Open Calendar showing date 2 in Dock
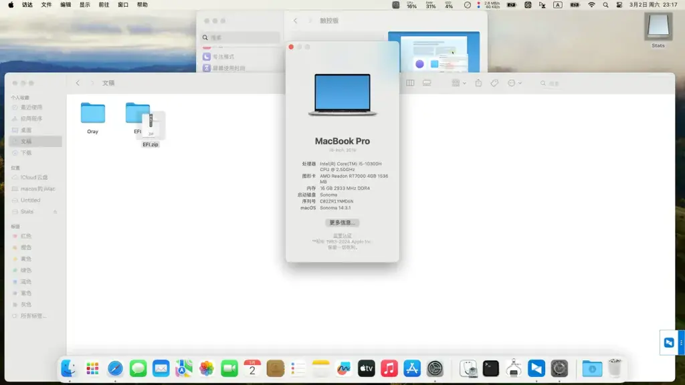This screenshot has width=685, height=385. click(x=252, y=368)
